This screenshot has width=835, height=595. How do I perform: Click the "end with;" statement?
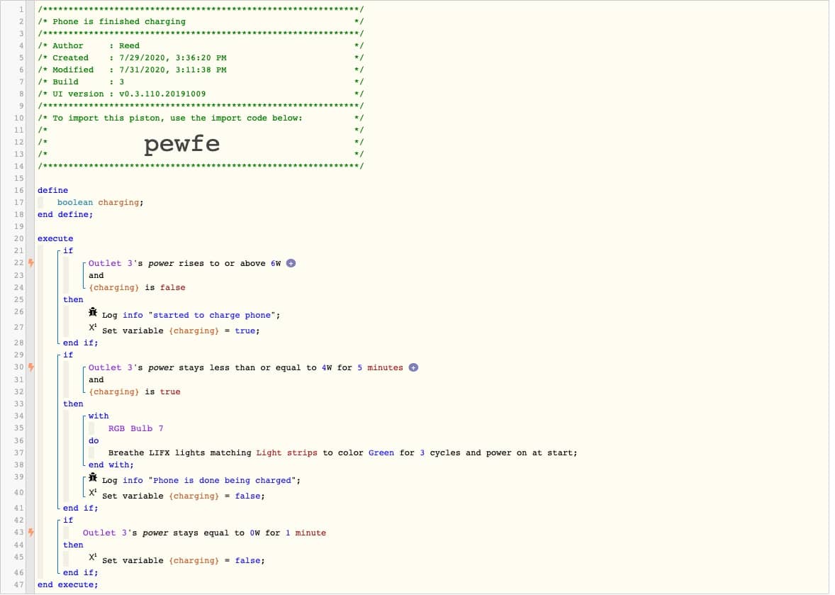tap(111, 465)
